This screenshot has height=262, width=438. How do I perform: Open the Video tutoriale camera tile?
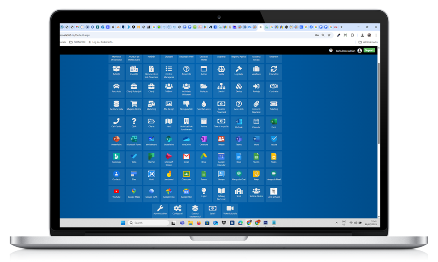[230, 210]
